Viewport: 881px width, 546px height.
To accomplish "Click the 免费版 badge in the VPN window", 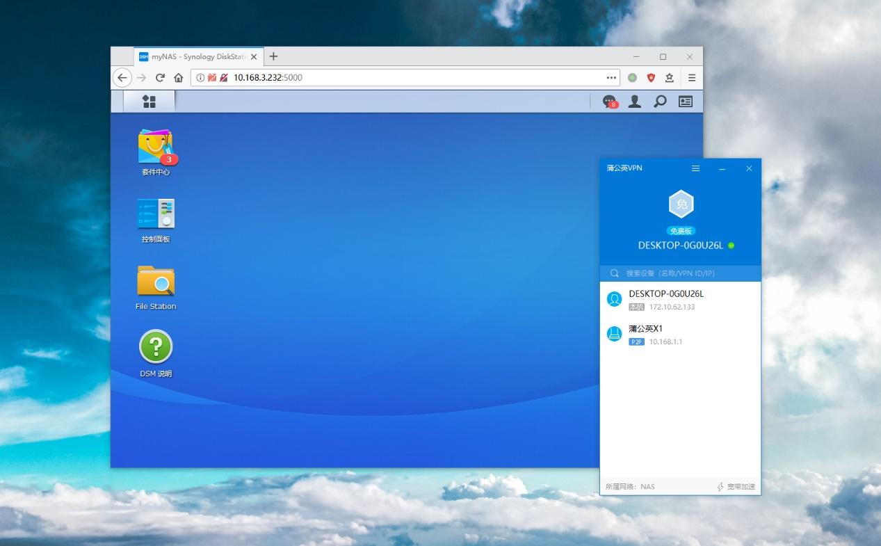I will pos(681,231).
